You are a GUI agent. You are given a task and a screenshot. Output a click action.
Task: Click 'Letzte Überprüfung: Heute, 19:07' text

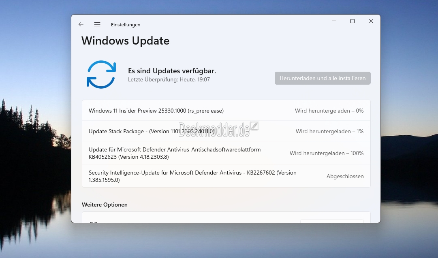(169, 79)
